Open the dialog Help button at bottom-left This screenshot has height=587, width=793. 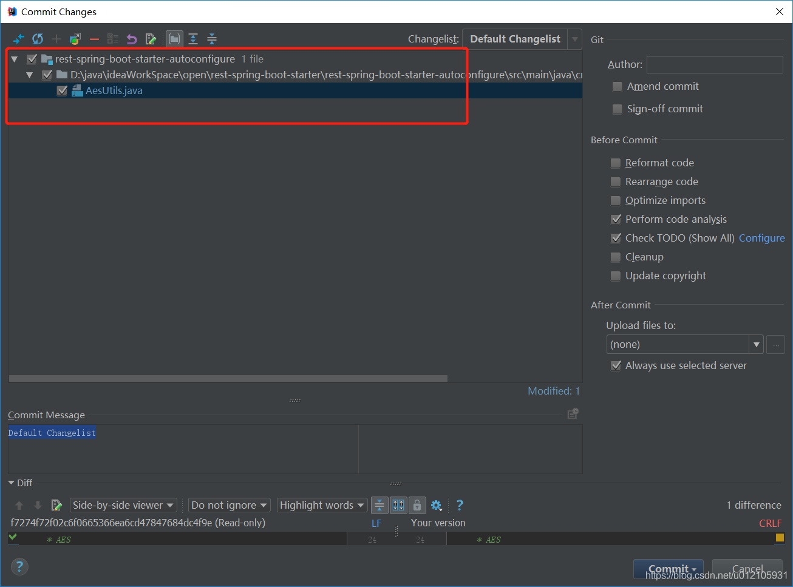pyautogui.click(x=19, y=566)
